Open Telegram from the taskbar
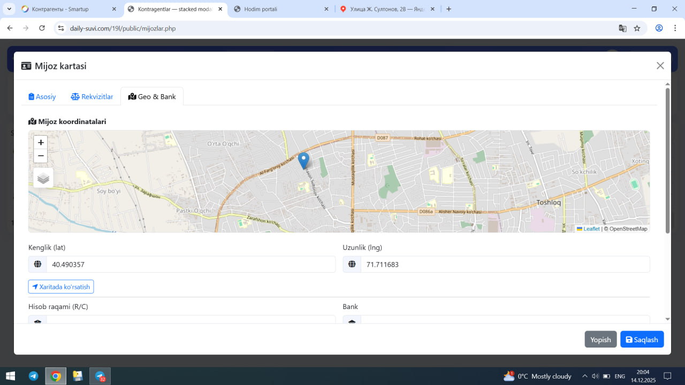685x385 pixels. tap(33, 376)
